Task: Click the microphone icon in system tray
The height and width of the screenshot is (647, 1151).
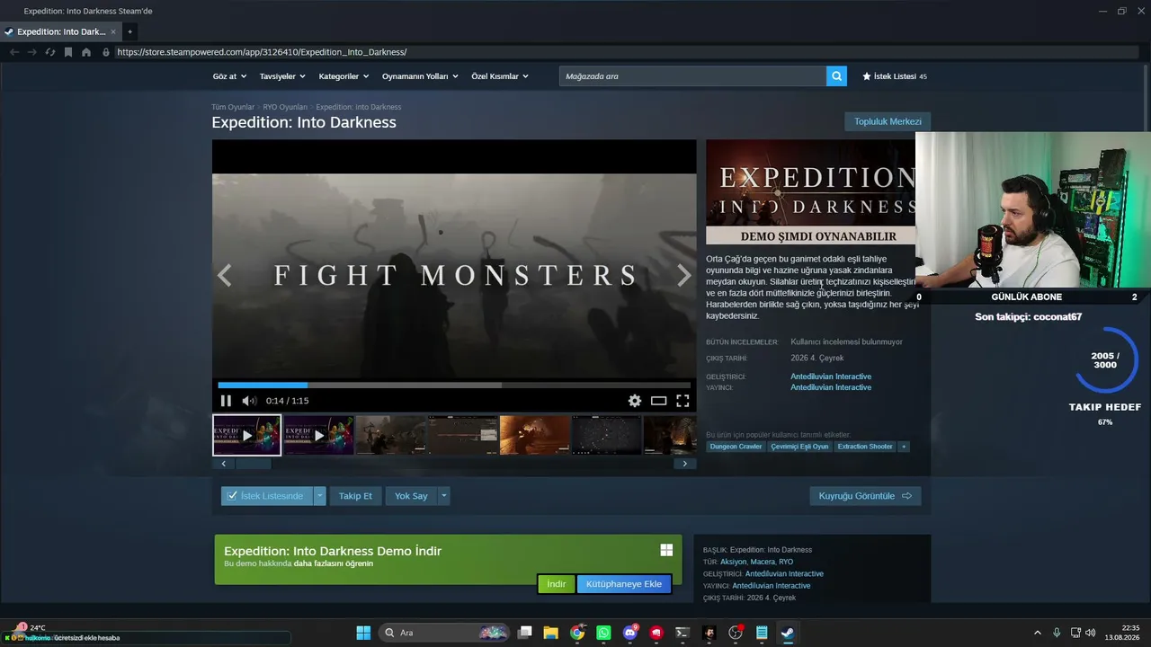Action: [x=1057, y=633]
